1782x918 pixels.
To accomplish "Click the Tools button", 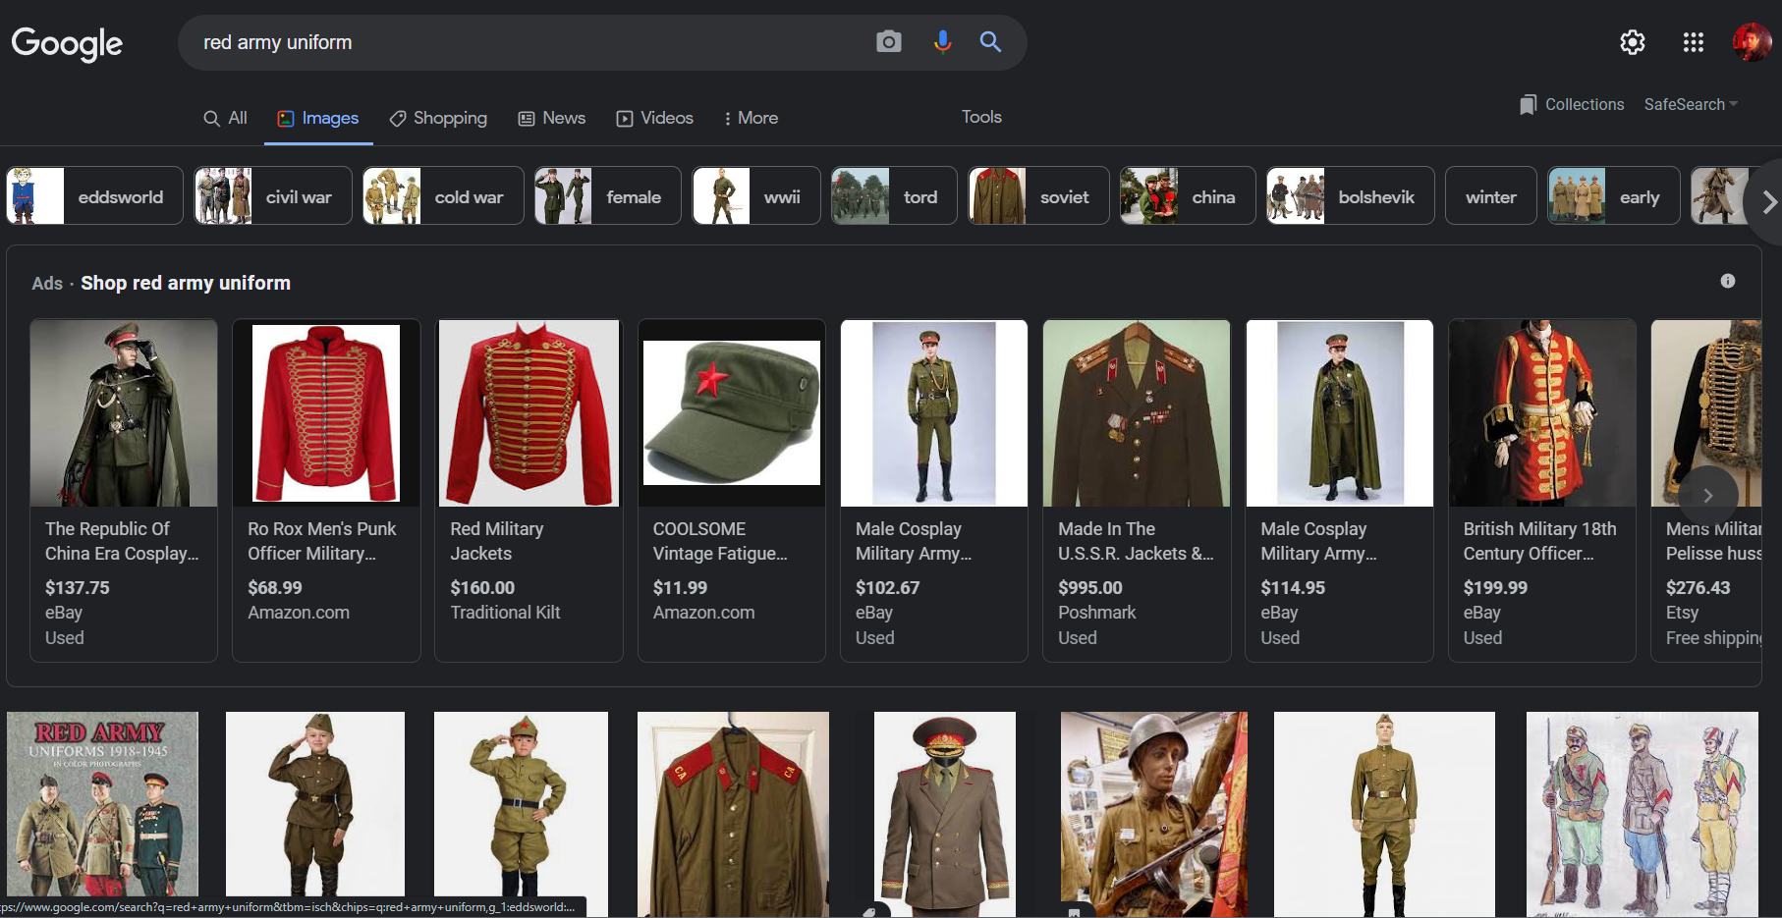I will pos(980,117).
